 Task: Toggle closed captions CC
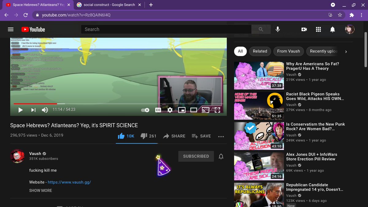pyautogui.click(x=158, y=110)
